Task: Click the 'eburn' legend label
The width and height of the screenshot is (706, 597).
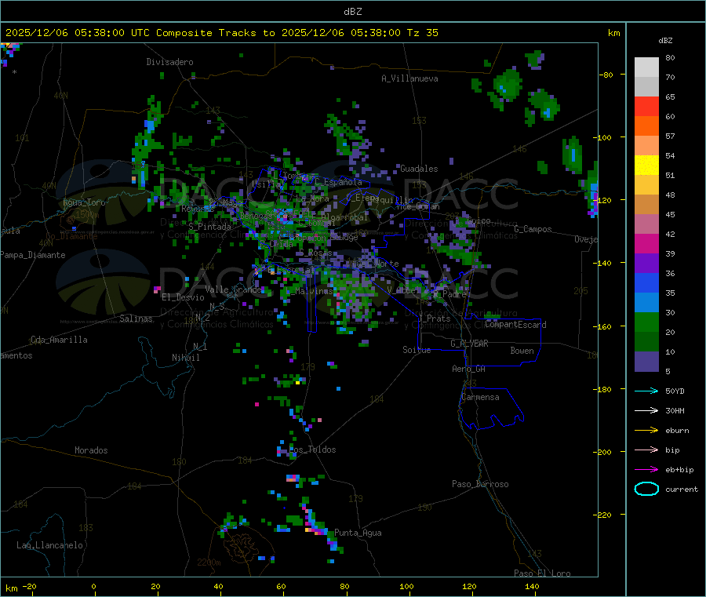Action: pos(677,431)
